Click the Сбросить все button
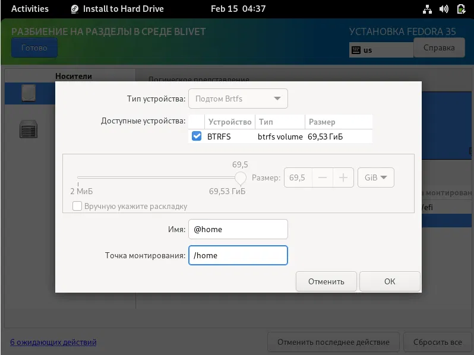Screen dimensions: 474x355 [437, 343]
